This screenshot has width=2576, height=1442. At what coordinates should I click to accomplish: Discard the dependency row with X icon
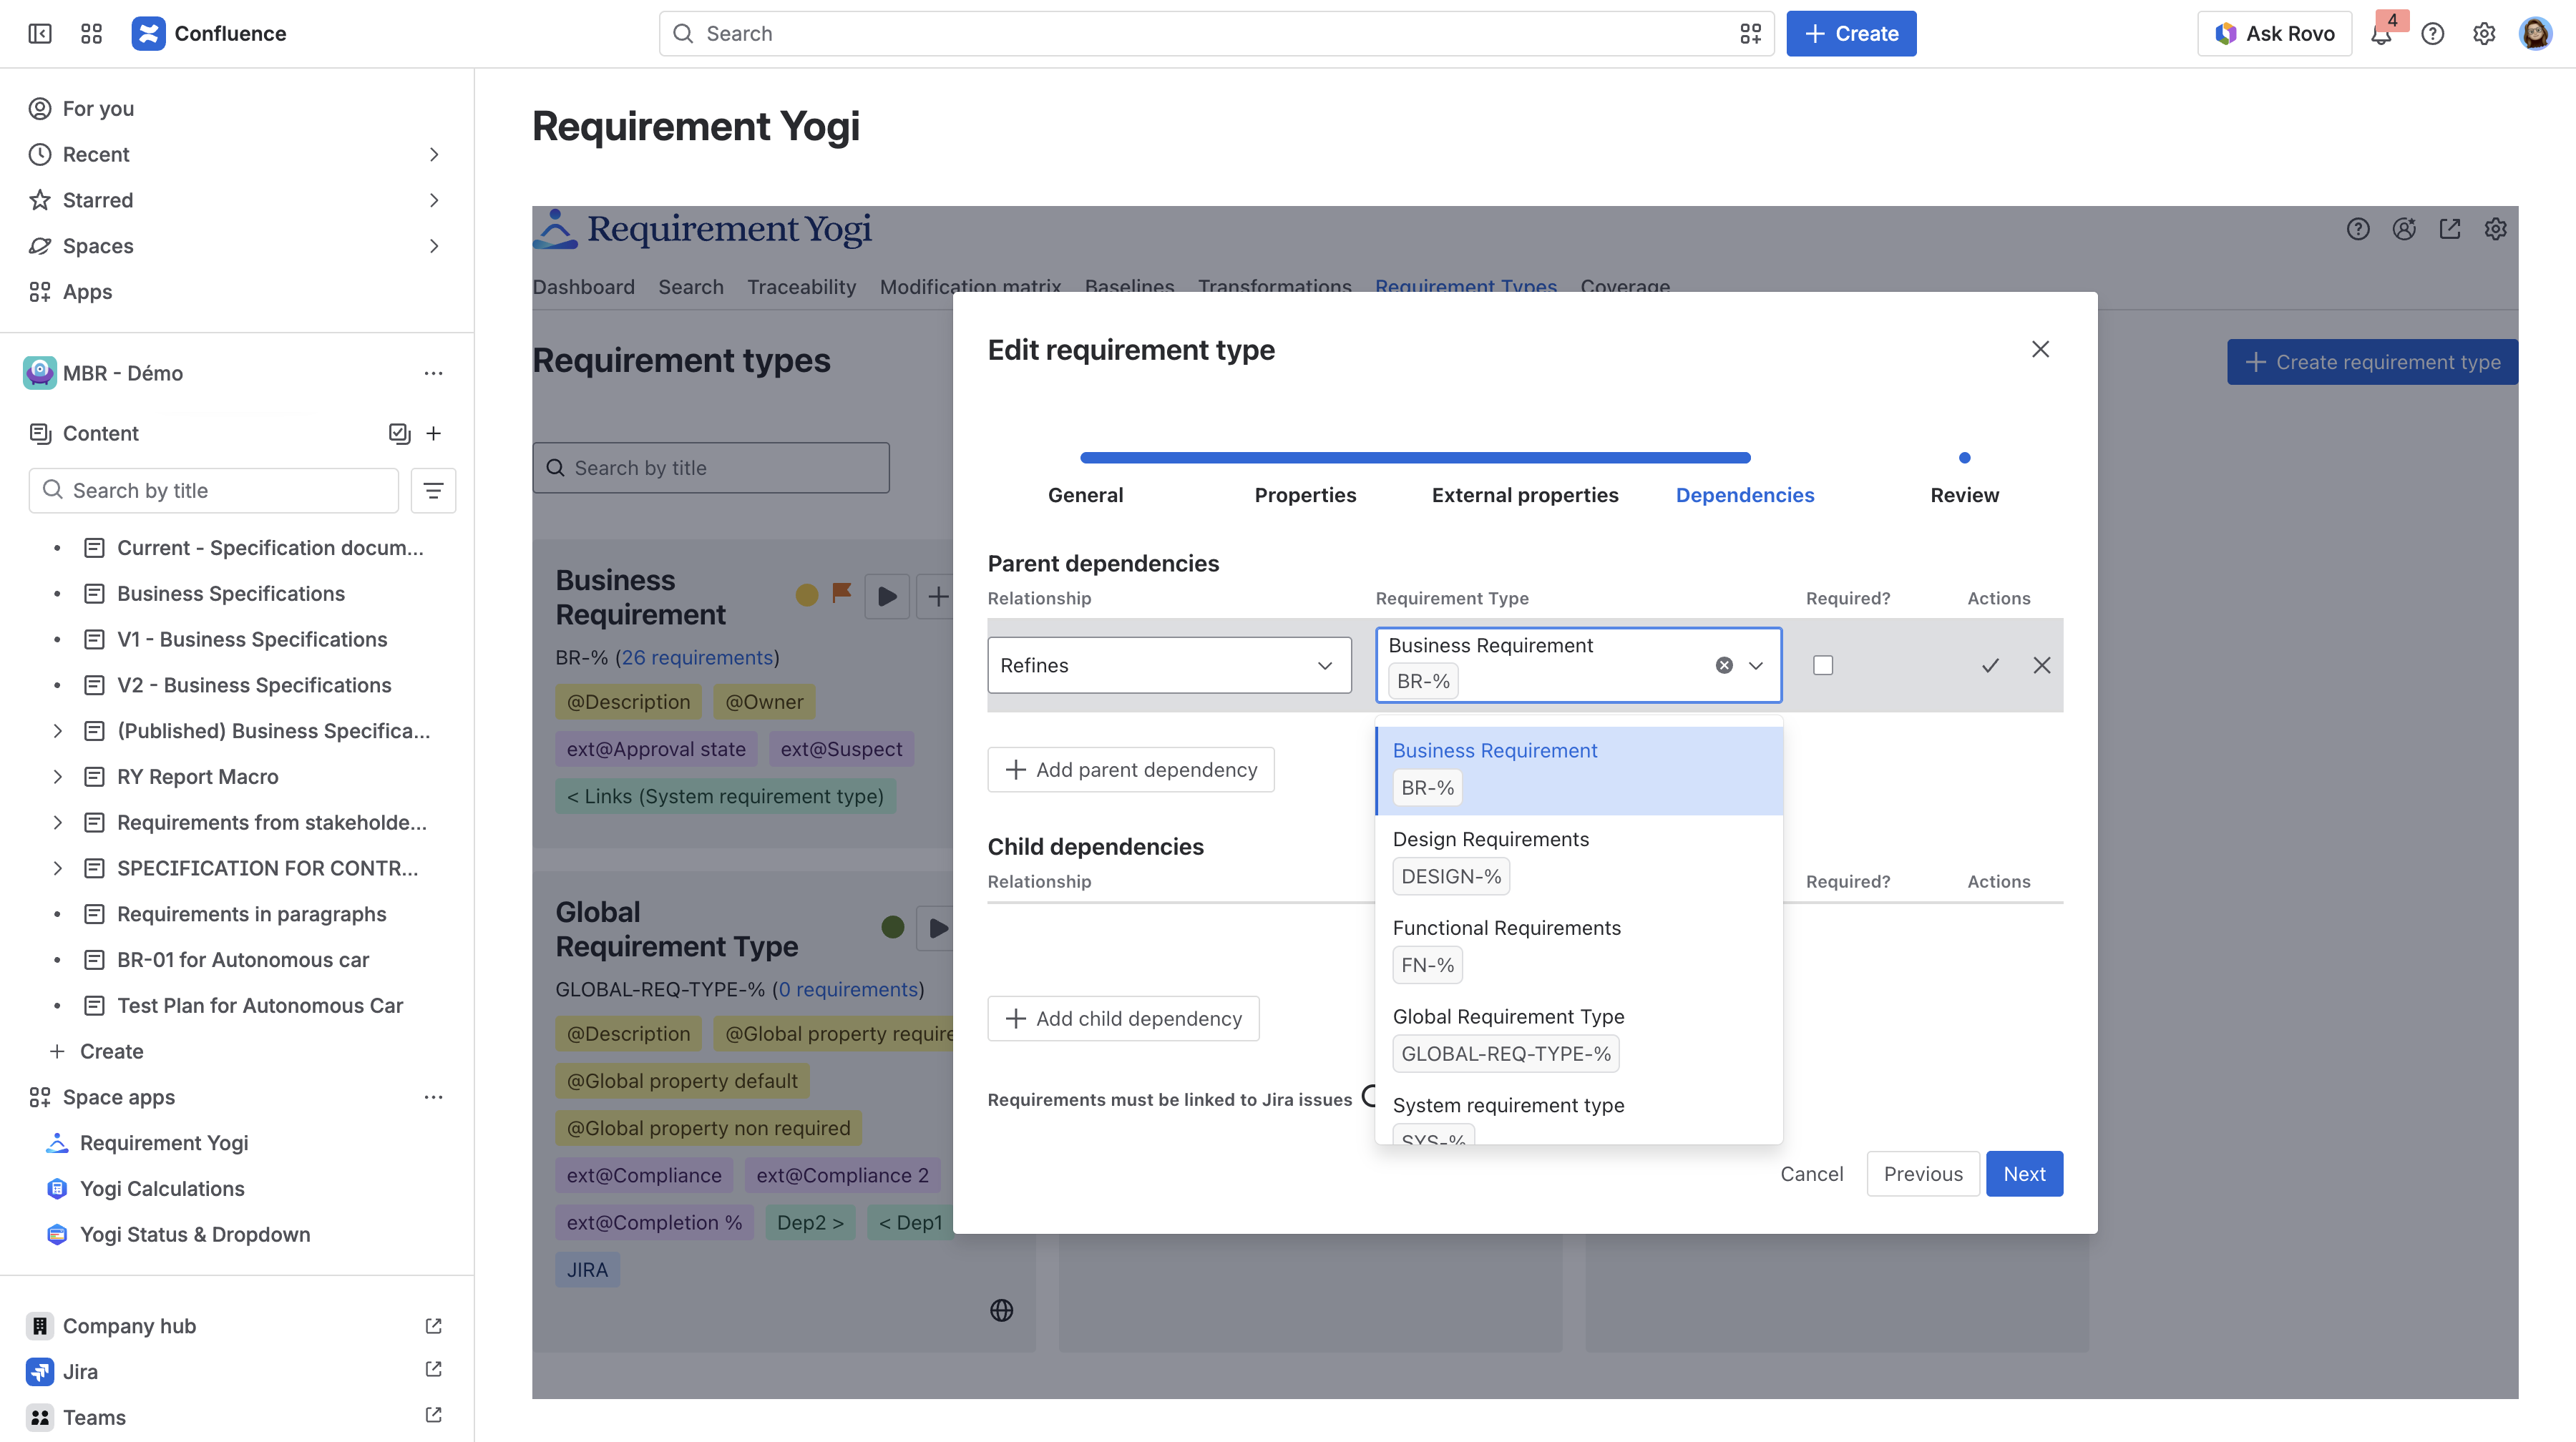tap(2042, 664)
